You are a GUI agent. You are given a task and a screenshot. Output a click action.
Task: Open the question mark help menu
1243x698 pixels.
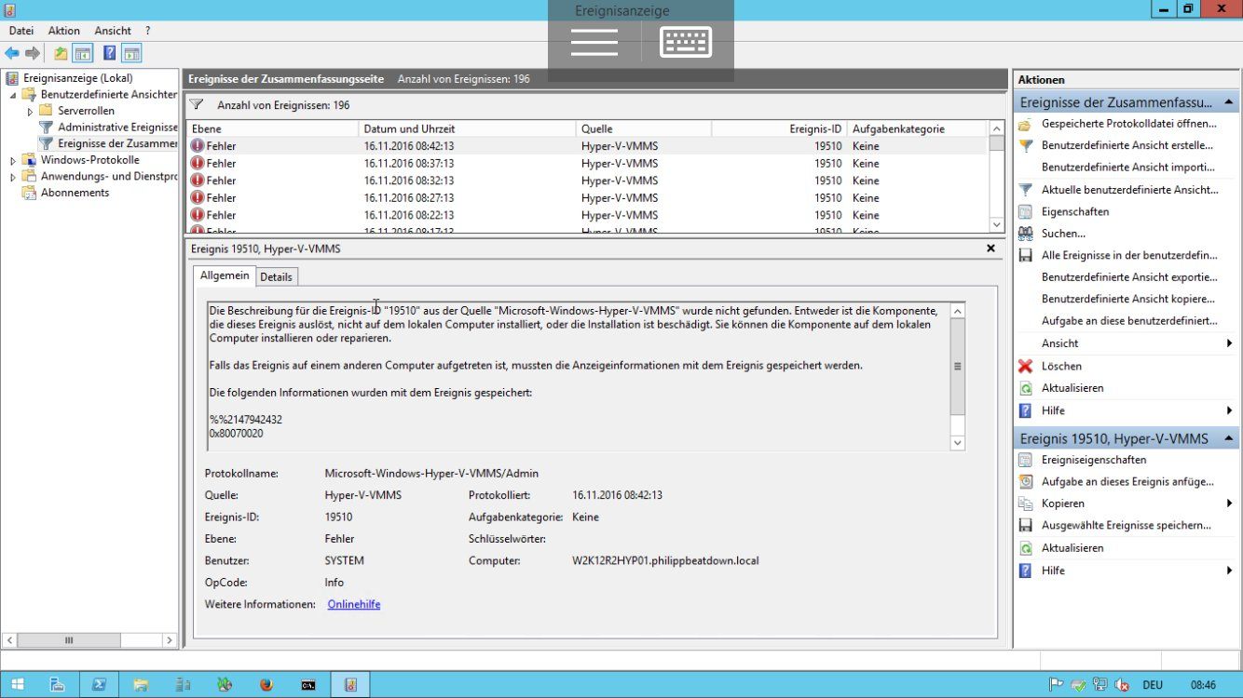pos(147,31)
